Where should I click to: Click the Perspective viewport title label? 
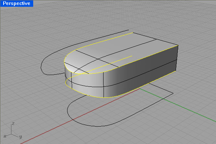16,3
